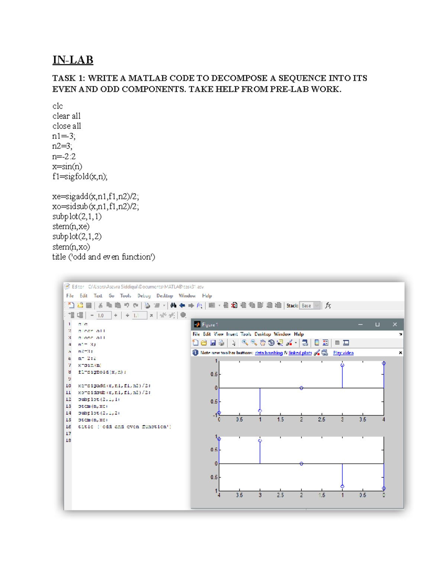The width and height of the screenshot is (446, 578).
Task: Click the Play video link
Action: tap(343, 353)
